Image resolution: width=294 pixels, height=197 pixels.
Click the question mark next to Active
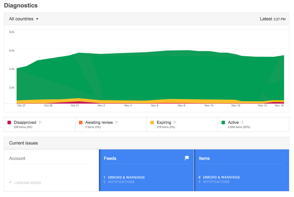pyautogui.click(x=242, y=122)
